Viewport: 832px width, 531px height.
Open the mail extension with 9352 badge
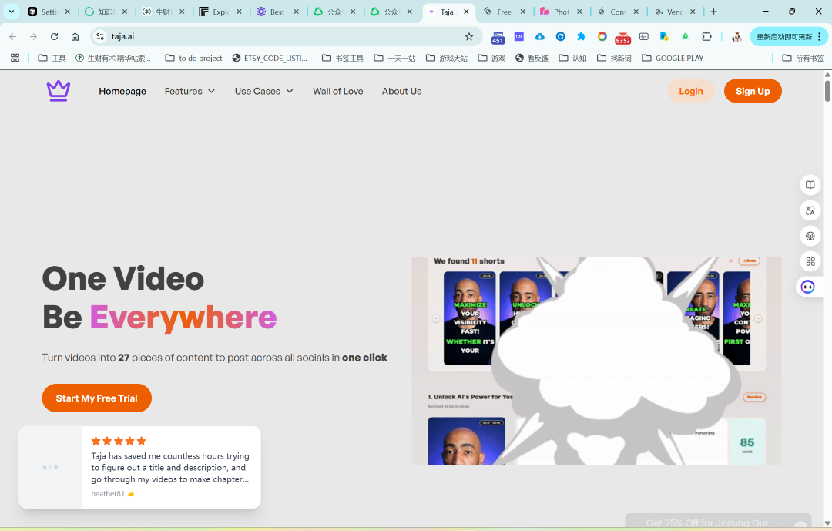coord(622,38)
